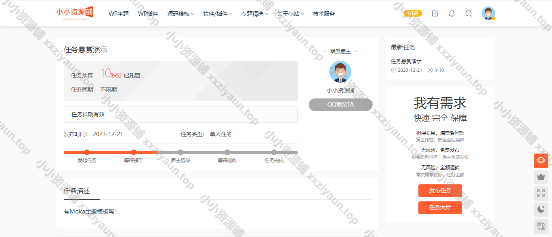This screenshot has height=237, width=552.
Task: Click the search magnifier icon
Action: tap(468, 13)
